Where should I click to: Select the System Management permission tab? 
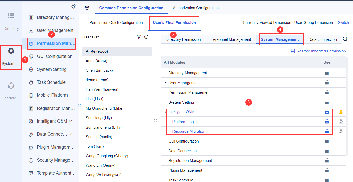coord(280,39)
